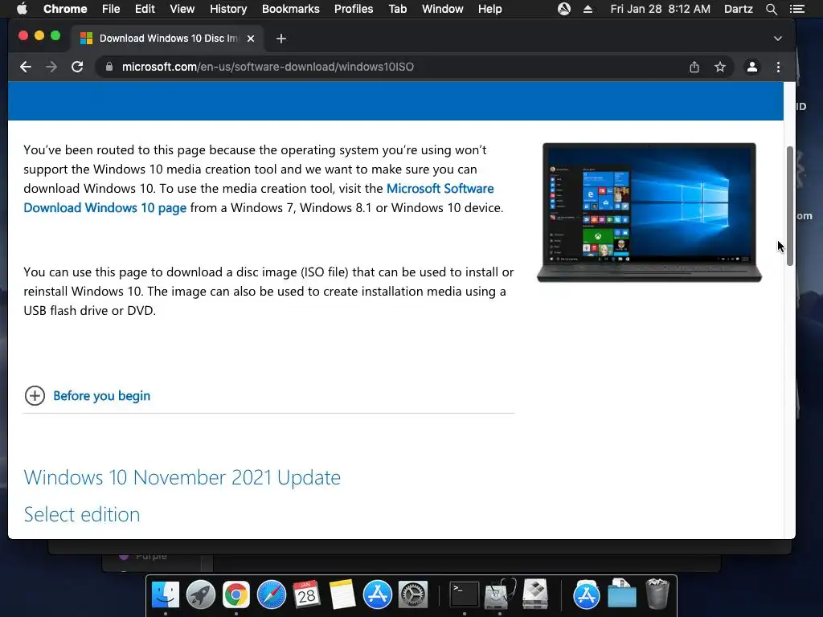Open the Window menu
This screenshot has height=617, width=823.
443,9
